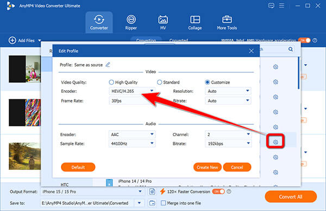
Task: Open the video Bitrate Auto dropdown
Action: click(x=228, y=101)
